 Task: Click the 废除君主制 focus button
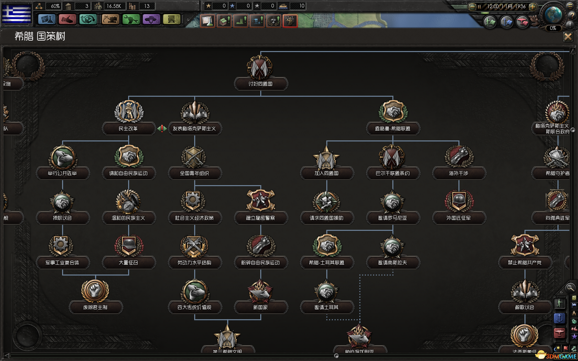pyautogui.click(x=96, y=307)
